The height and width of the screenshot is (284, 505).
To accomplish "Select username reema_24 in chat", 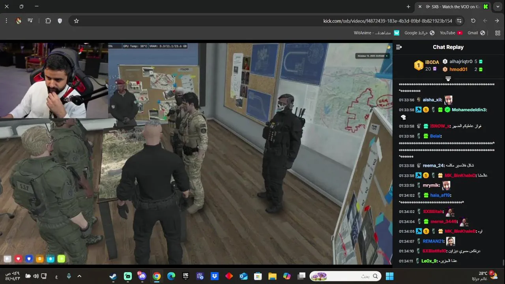I will coord(434,166).
